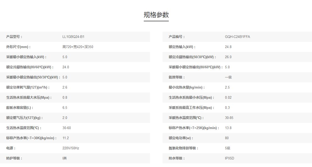This screenshot has height=167, width=312.
Task: Click the 生活热水系统最小水压(Mpa) label
Action: [192, 97]
